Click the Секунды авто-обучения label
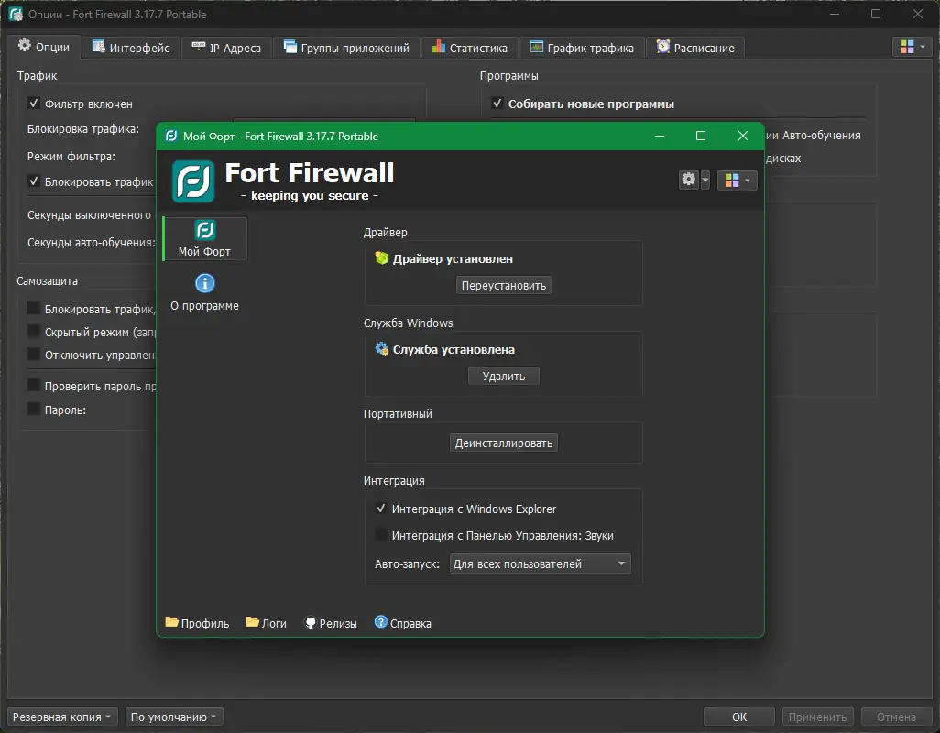The image size is (940, 733). [91, 242]
